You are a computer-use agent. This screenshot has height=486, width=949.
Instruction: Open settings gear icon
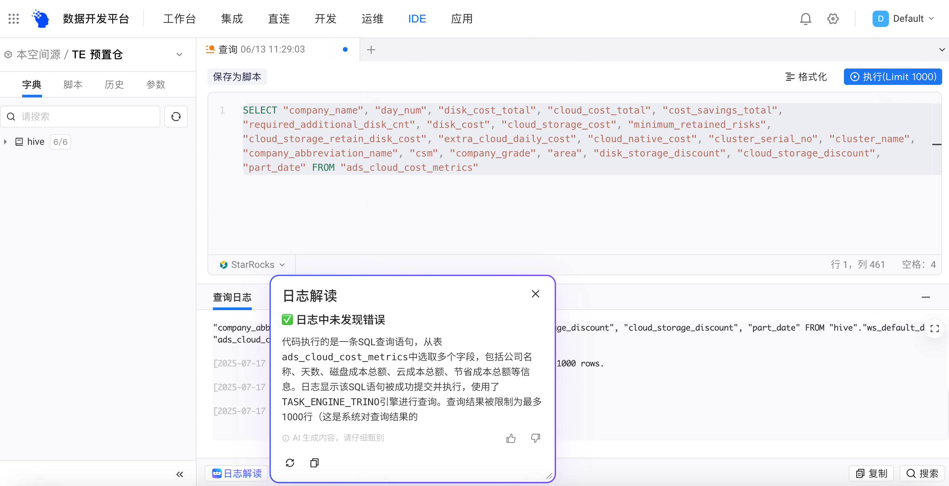coord(833,19)
